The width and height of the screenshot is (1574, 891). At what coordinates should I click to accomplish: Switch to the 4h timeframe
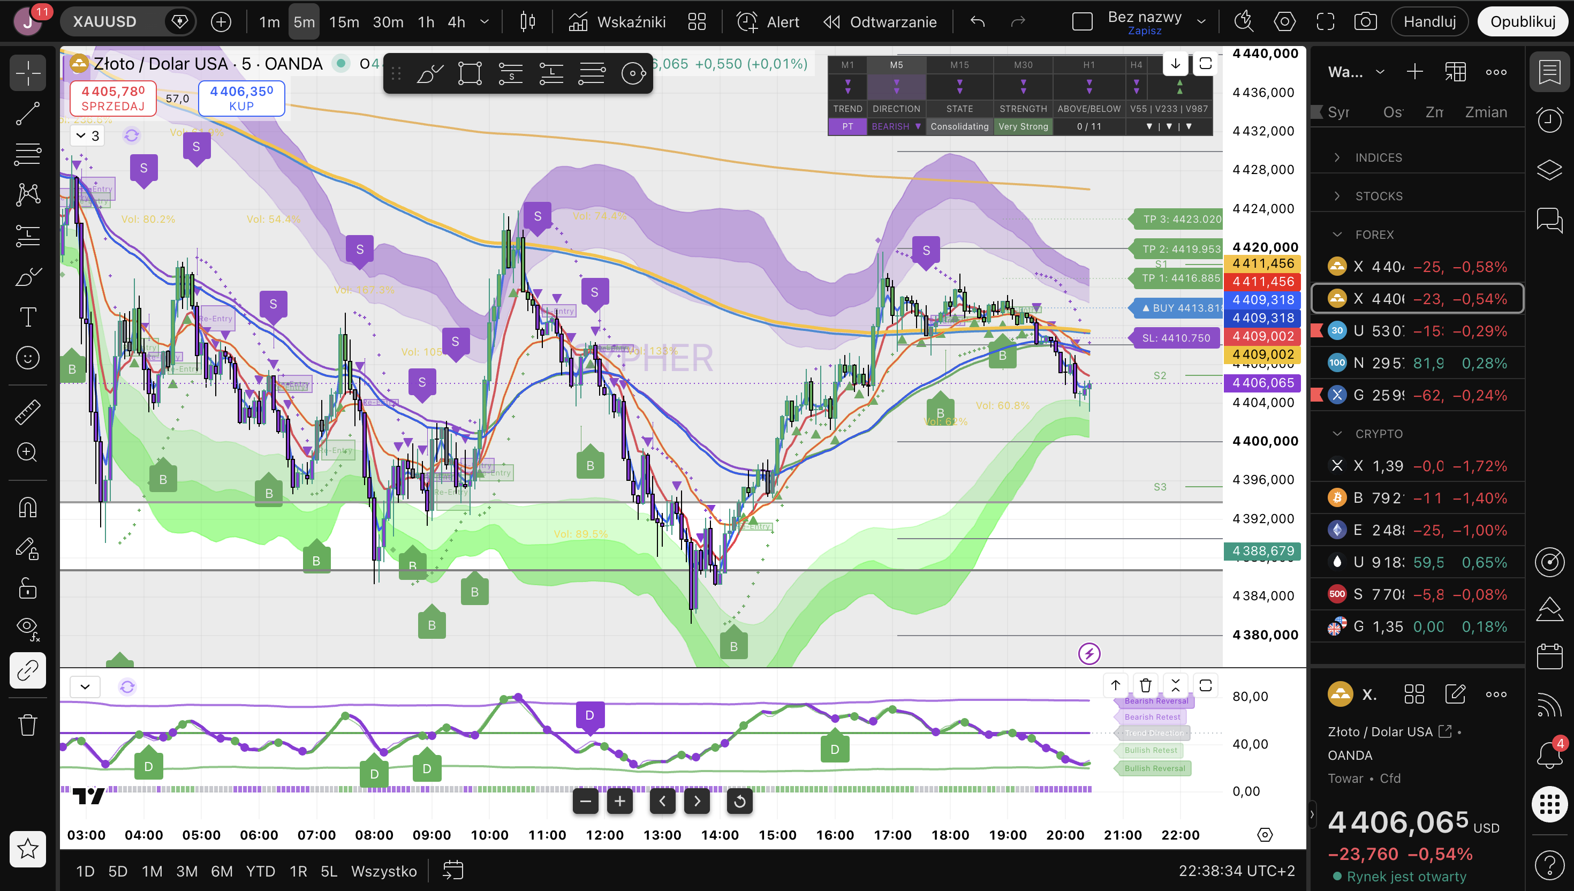[456, 22]
